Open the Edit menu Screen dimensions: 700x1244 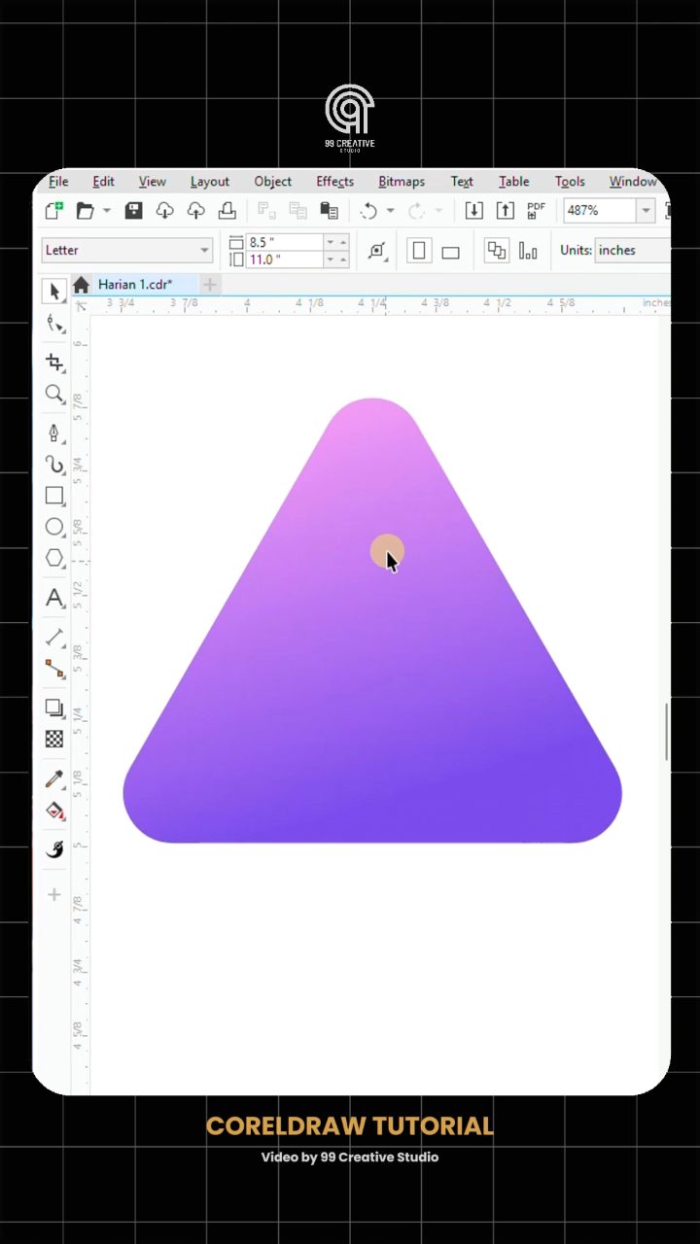click(103, 181)
